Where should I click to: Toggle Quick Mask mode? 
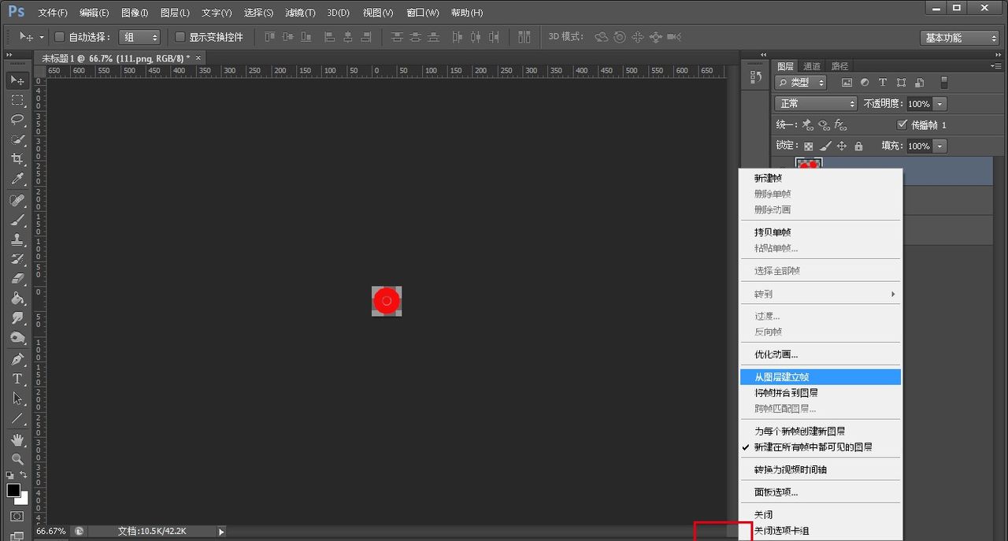[x=17, y=517]
